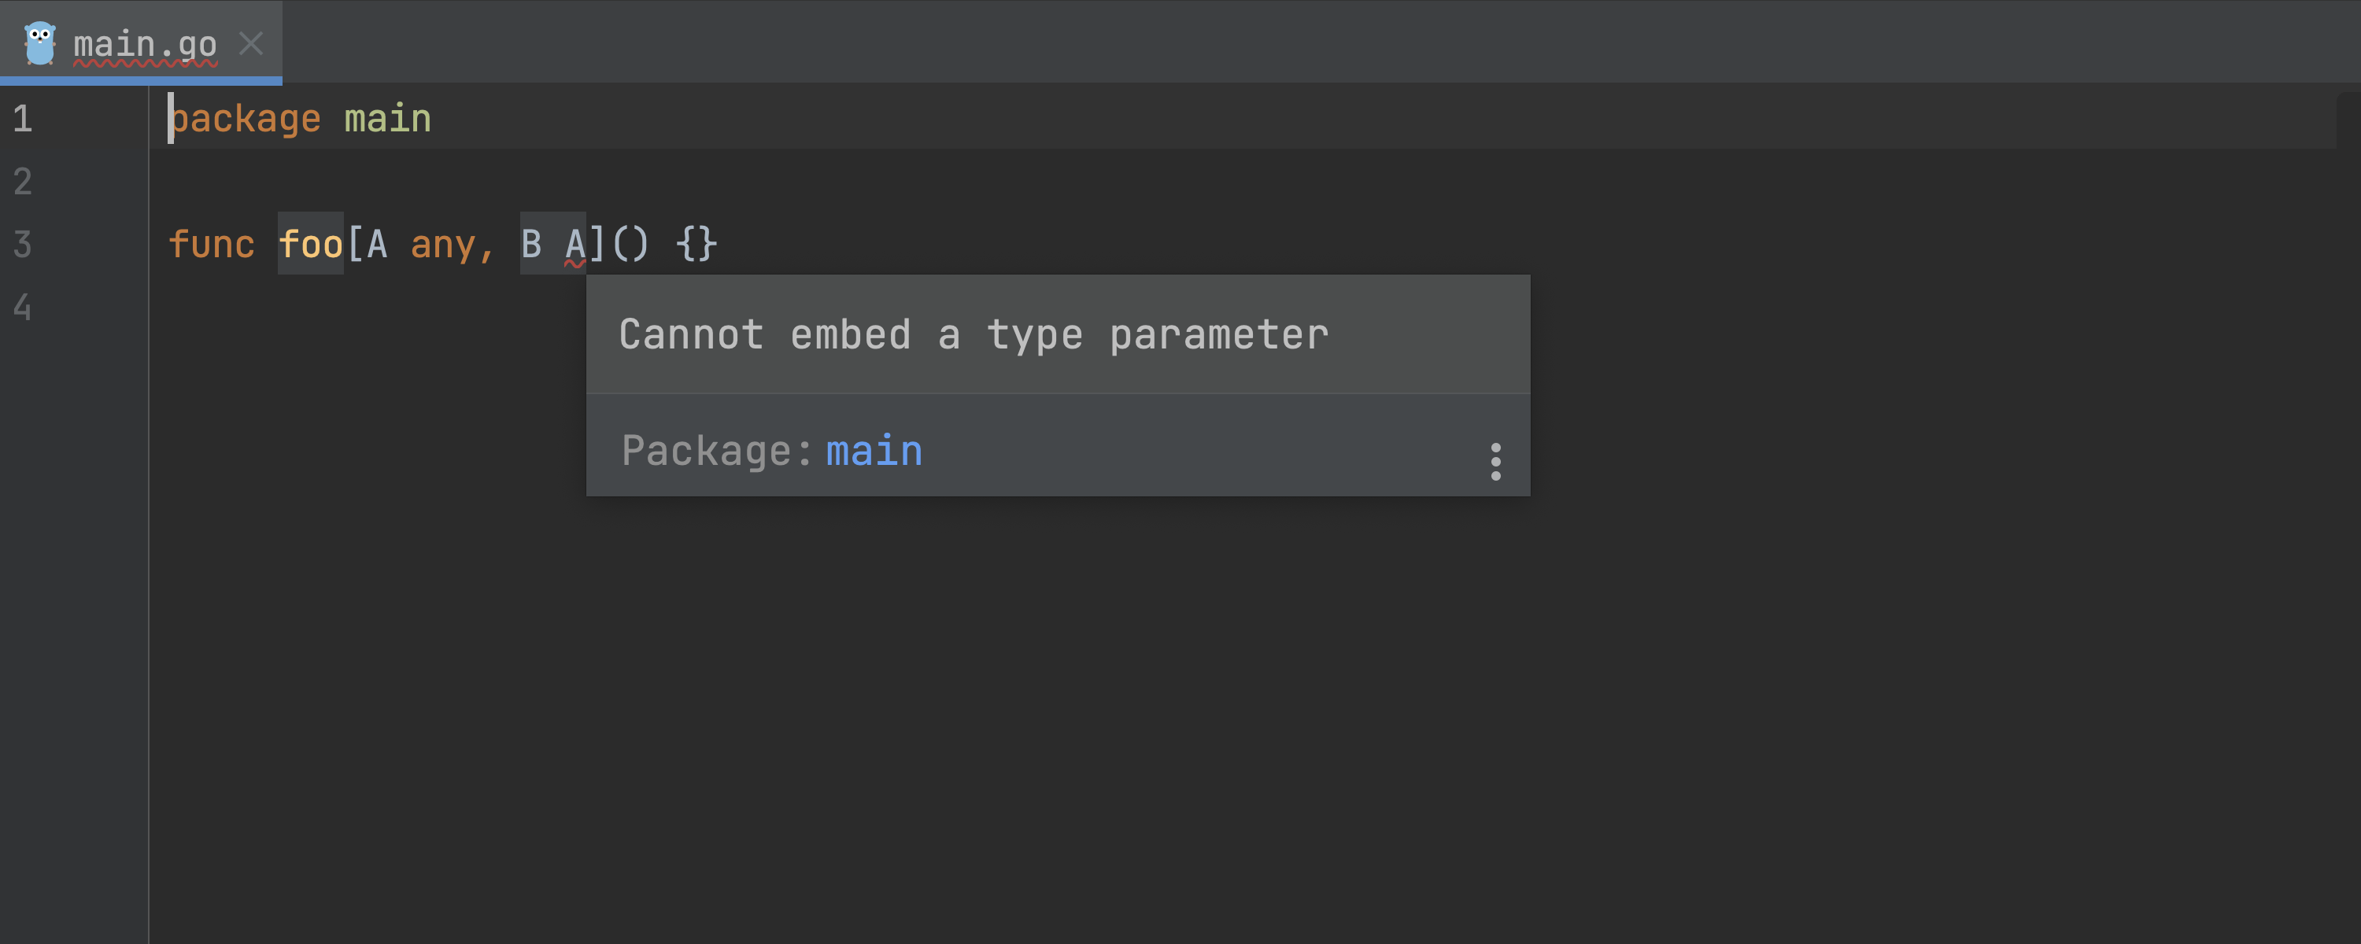
Task: Open the three-dot more actions menu
Action: [x=1495, y=461]
